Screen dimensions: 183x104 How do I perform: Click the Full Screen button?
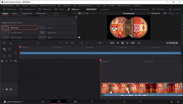point(159,9)
